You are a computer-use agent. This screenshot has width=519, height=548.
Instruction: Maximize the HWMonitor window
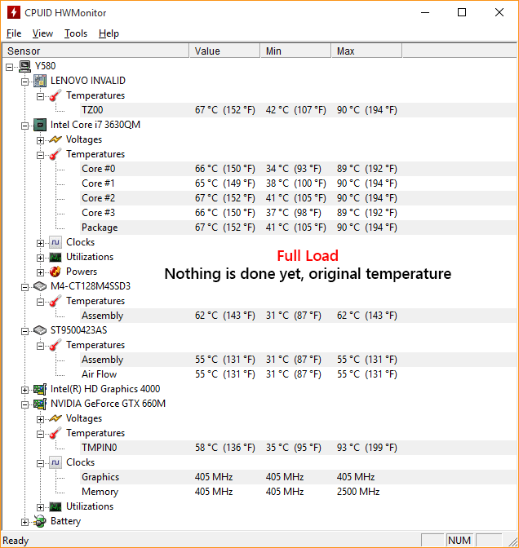coord(462,12)
